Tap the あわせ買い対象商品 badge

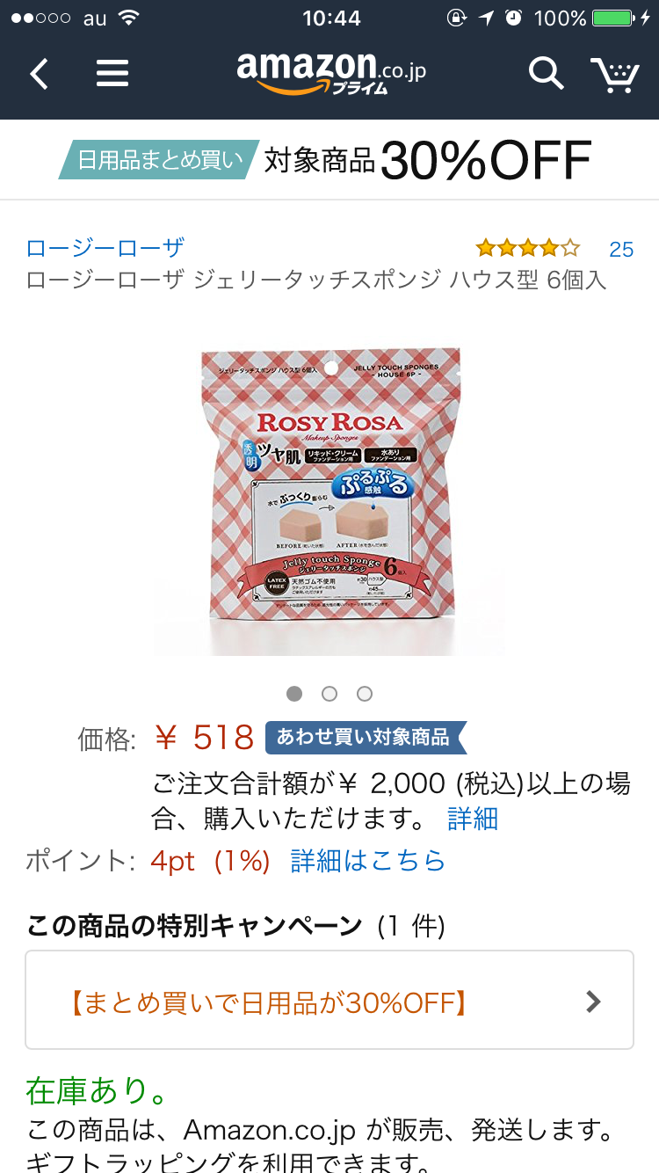click(x=366, y=737)
